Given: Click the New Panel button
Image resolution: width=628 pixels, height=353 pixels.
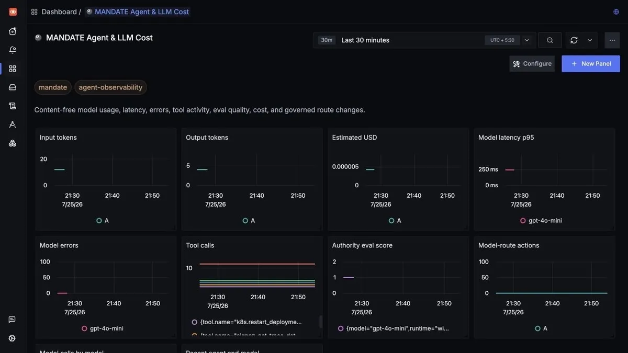Looking at the screenshot, I should pos(591,64).
